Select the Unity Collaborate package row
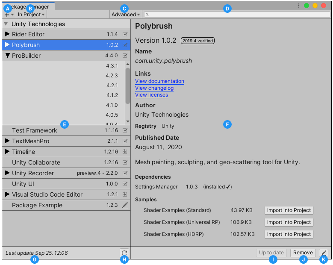 click(66, 162)
